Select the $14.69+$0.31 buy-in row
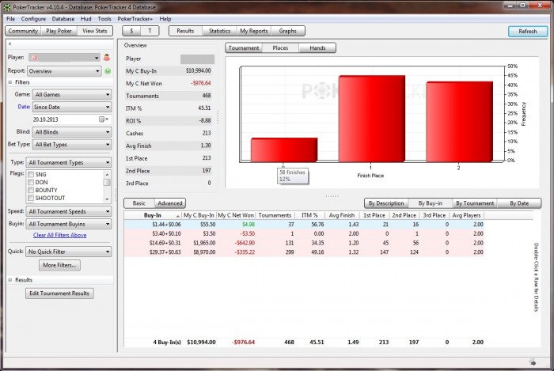Screen dimensions: 554x371 (304, 243)
